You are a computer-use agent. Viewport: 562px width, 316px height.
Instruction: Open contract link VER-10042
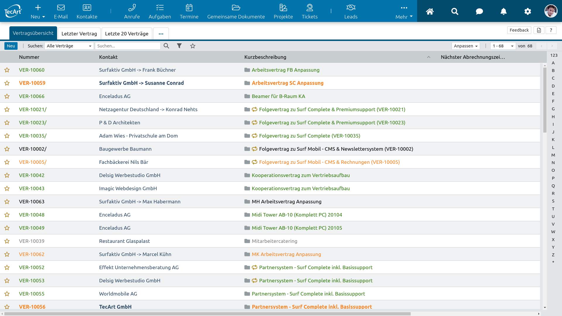[32, 175]
